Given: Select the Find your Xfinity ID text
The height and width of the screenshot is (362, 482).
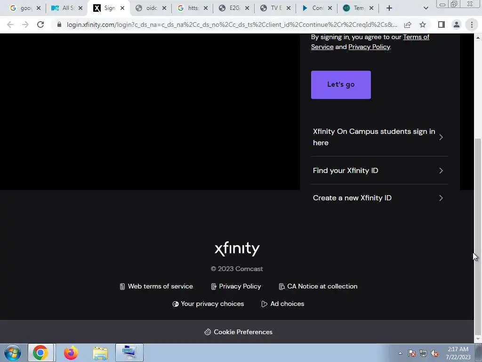Looking at the screenshot, I should coord(345,171).
